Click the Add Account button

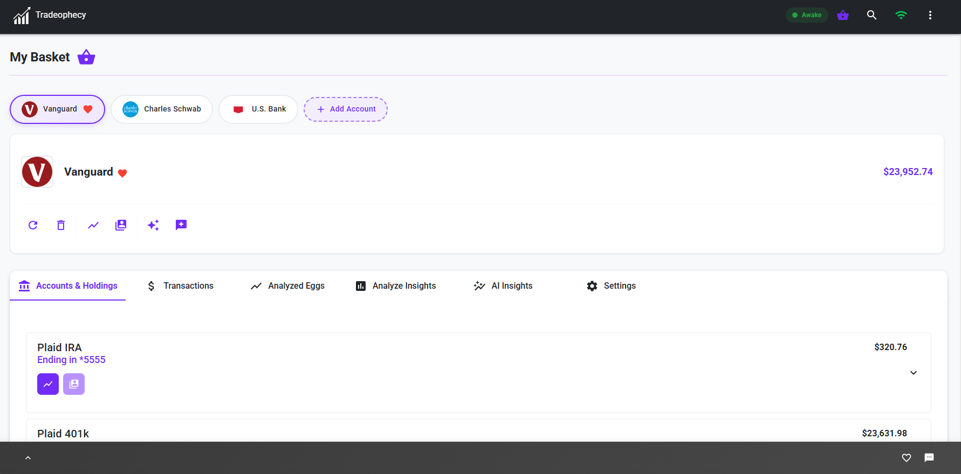346,109
